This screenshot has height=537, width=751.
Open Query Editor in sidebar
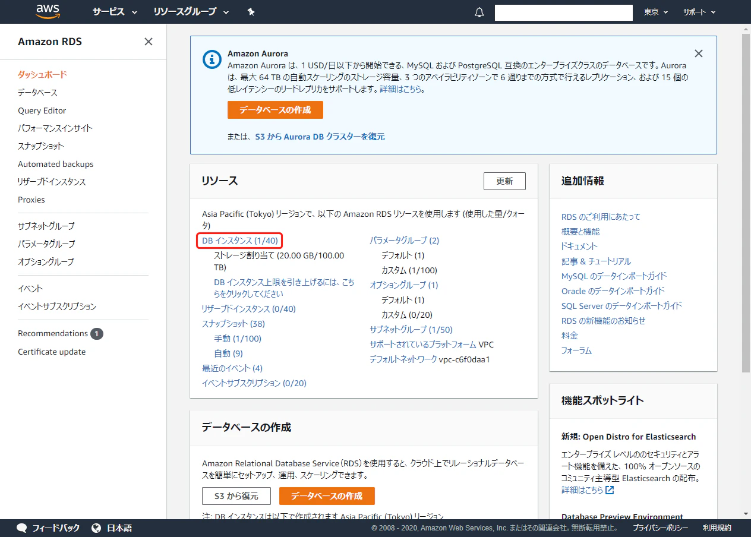click(x=42, y=110)
